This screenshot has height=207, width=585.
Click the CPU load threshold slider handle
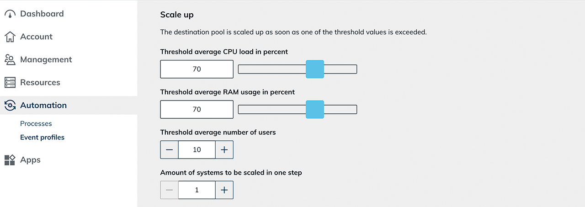[x=315, y=69]
